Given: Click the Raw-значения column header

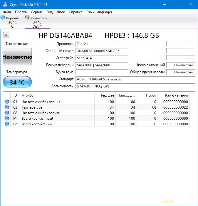Looking at the screenshot, I should coord(177,95).
